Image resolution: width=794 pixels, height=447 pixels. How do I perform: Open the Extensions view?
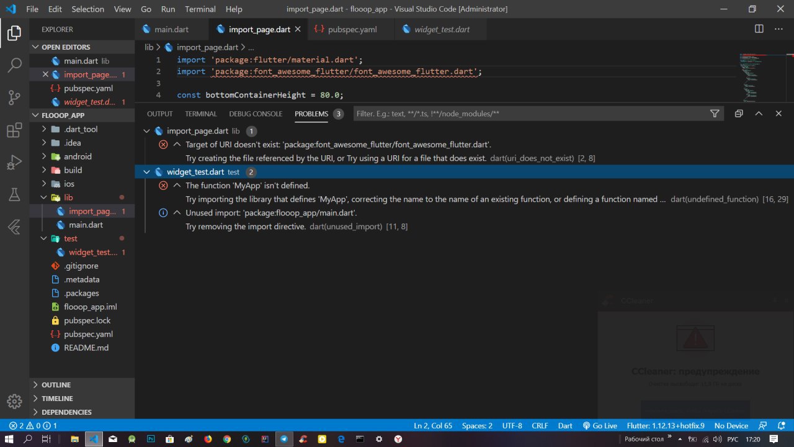(x=14, y=130)
